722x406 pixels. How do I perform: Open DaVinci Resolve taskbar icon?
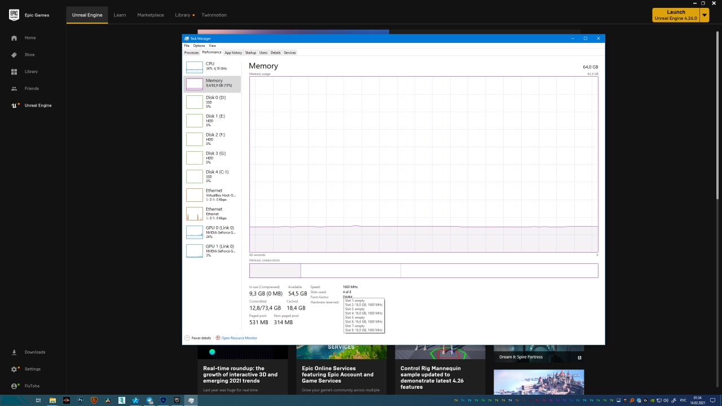click(107, 400)
